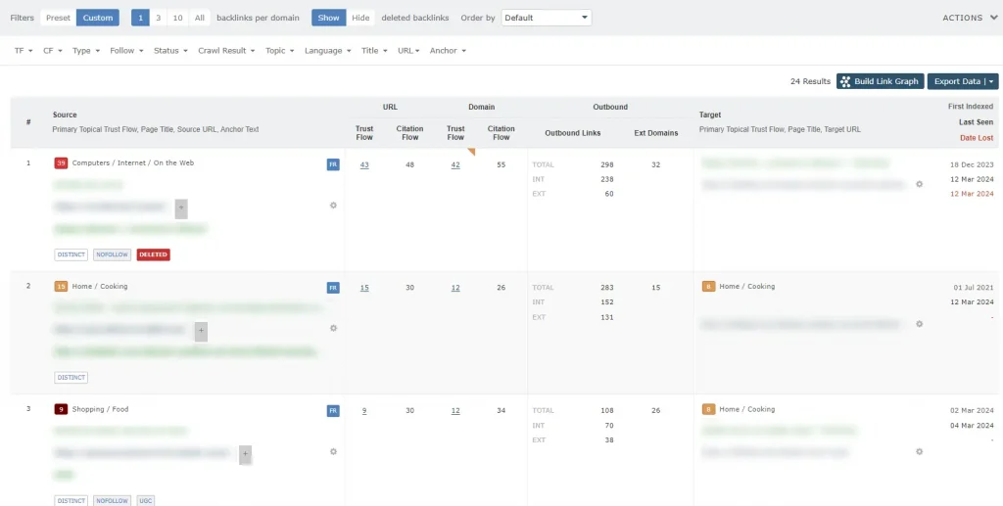Select 3 backlinks per domain

[x=158, y=18]
